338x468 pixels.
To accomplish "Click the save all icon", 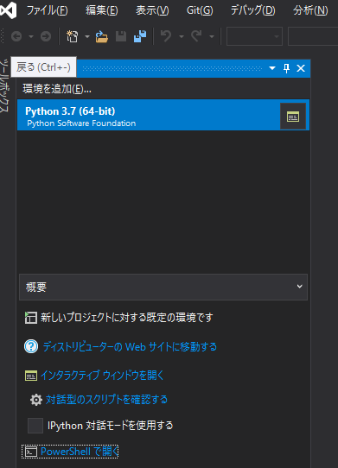I will click(140, 36).
